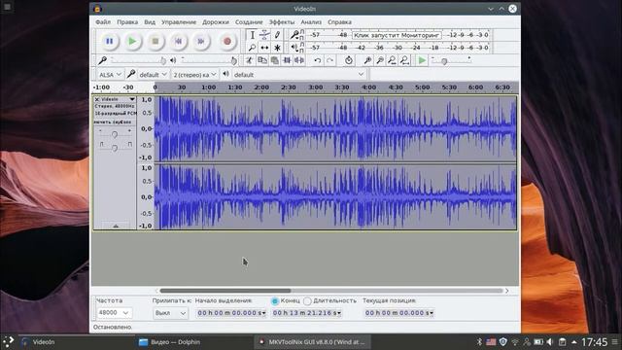Click the playback meter speaker icon
The width and height of the screenshot is (622, 350).
tap(294, 48)
